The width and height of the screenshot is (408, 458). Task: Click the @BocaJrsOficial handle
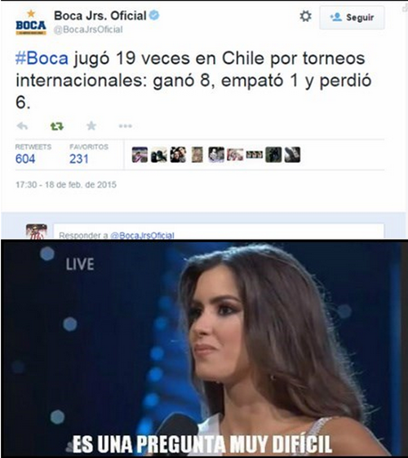click(88, 29)
